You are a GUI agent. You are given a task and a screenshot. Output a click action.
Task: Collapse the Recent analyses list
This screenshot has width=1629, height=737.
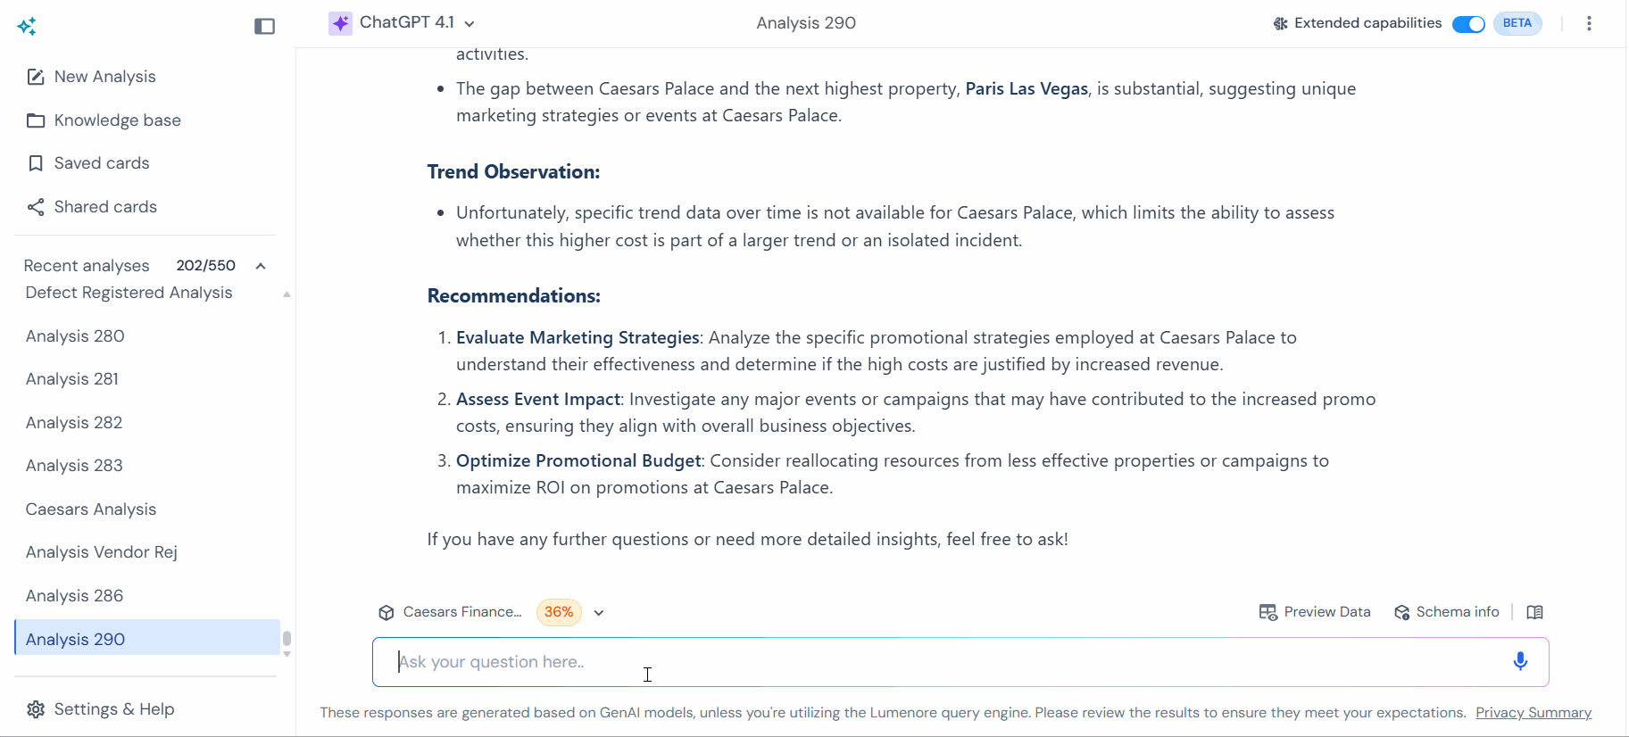[261, 266]
